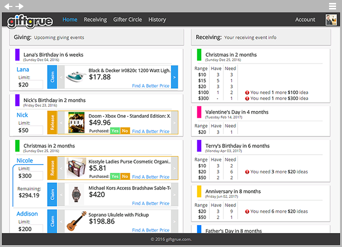Click purple swatch by Terry's Birthday

pyautogui.click(x=199, y=146)
